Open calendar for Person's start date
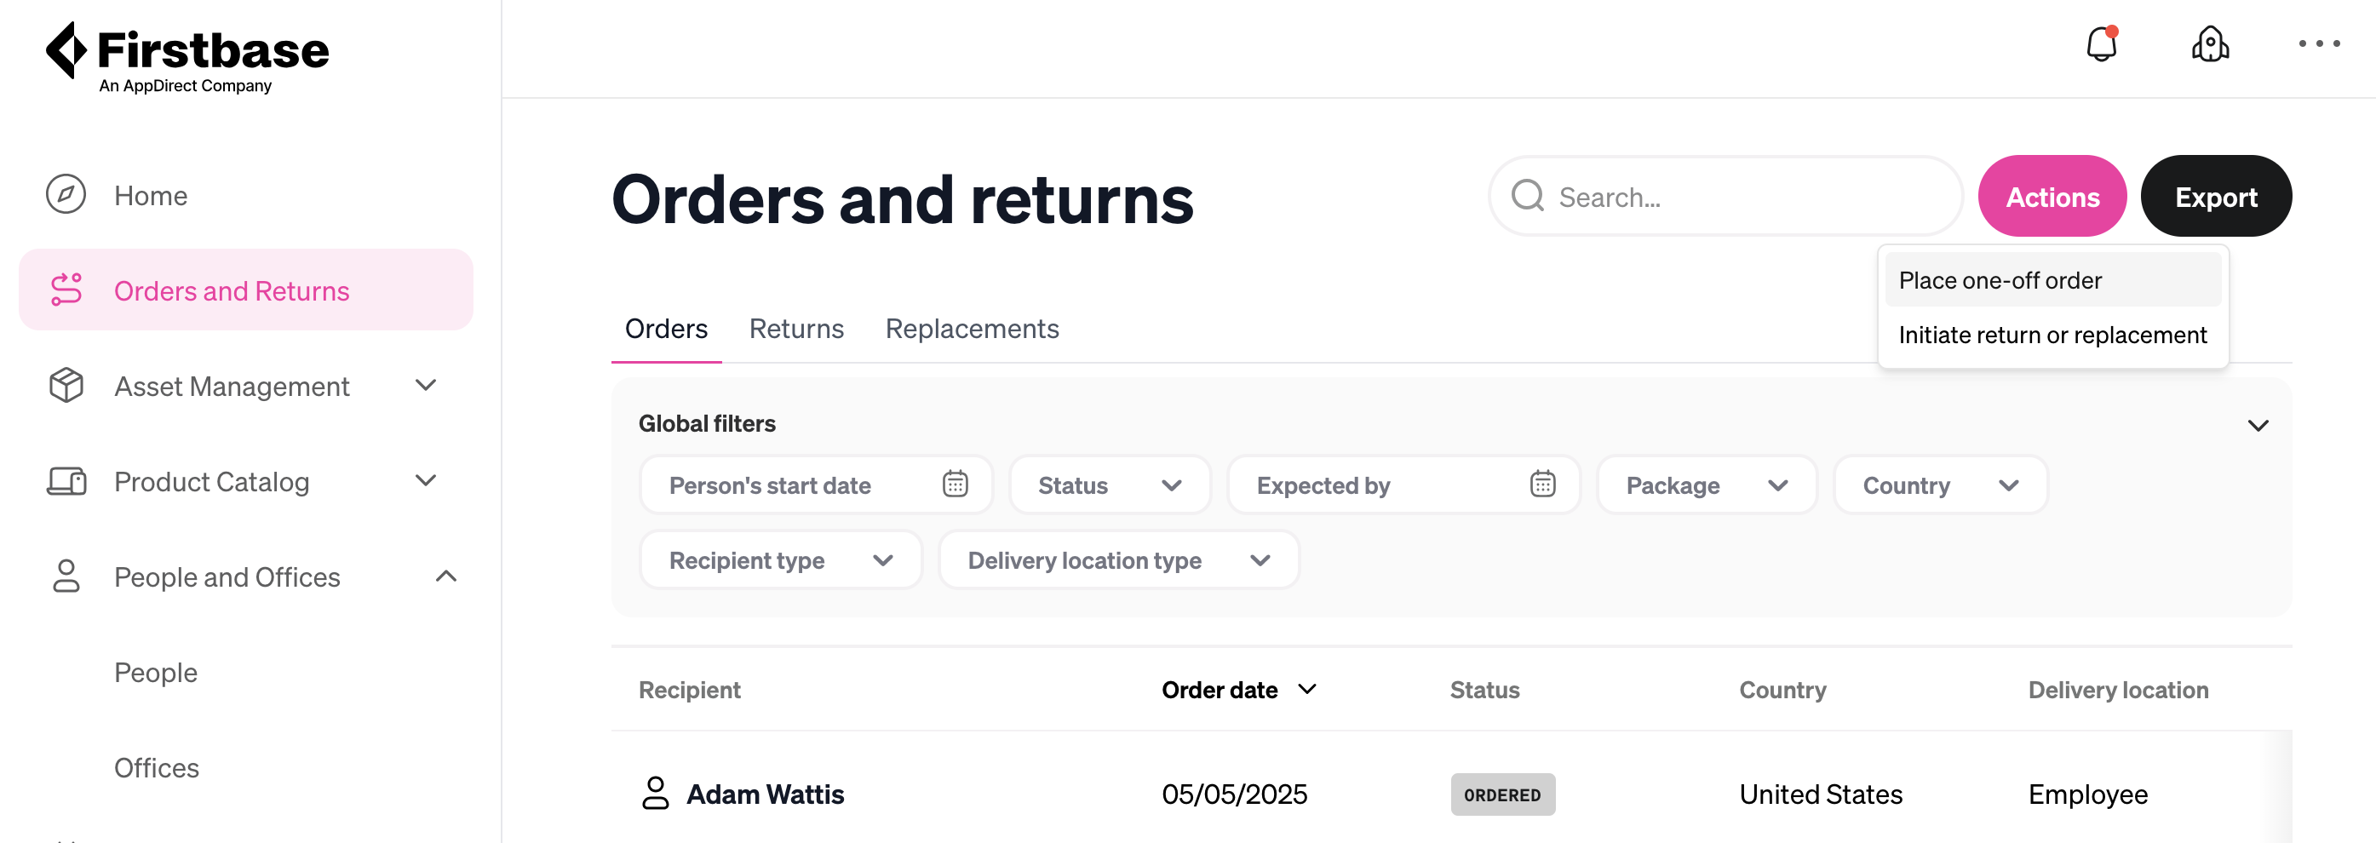Screen dimensions: 2376x843 coord(955,485)
